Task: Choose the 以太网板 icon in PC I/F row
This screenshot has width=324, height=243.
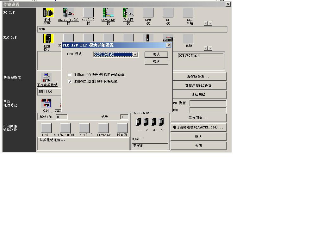Action: click(128, 13)
